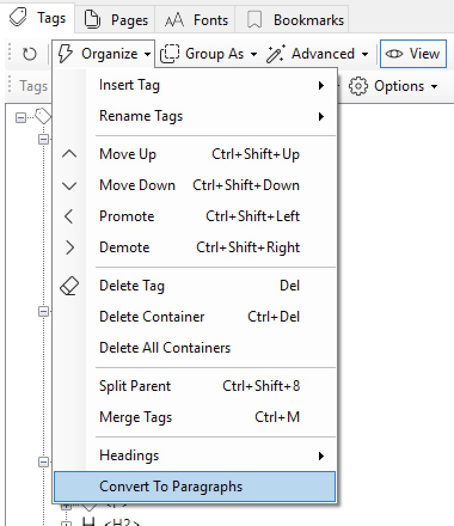The width and height of the screenshot is (454, 526).
Task: Open the Advanced dropdown menu
Action: point(318,54)
